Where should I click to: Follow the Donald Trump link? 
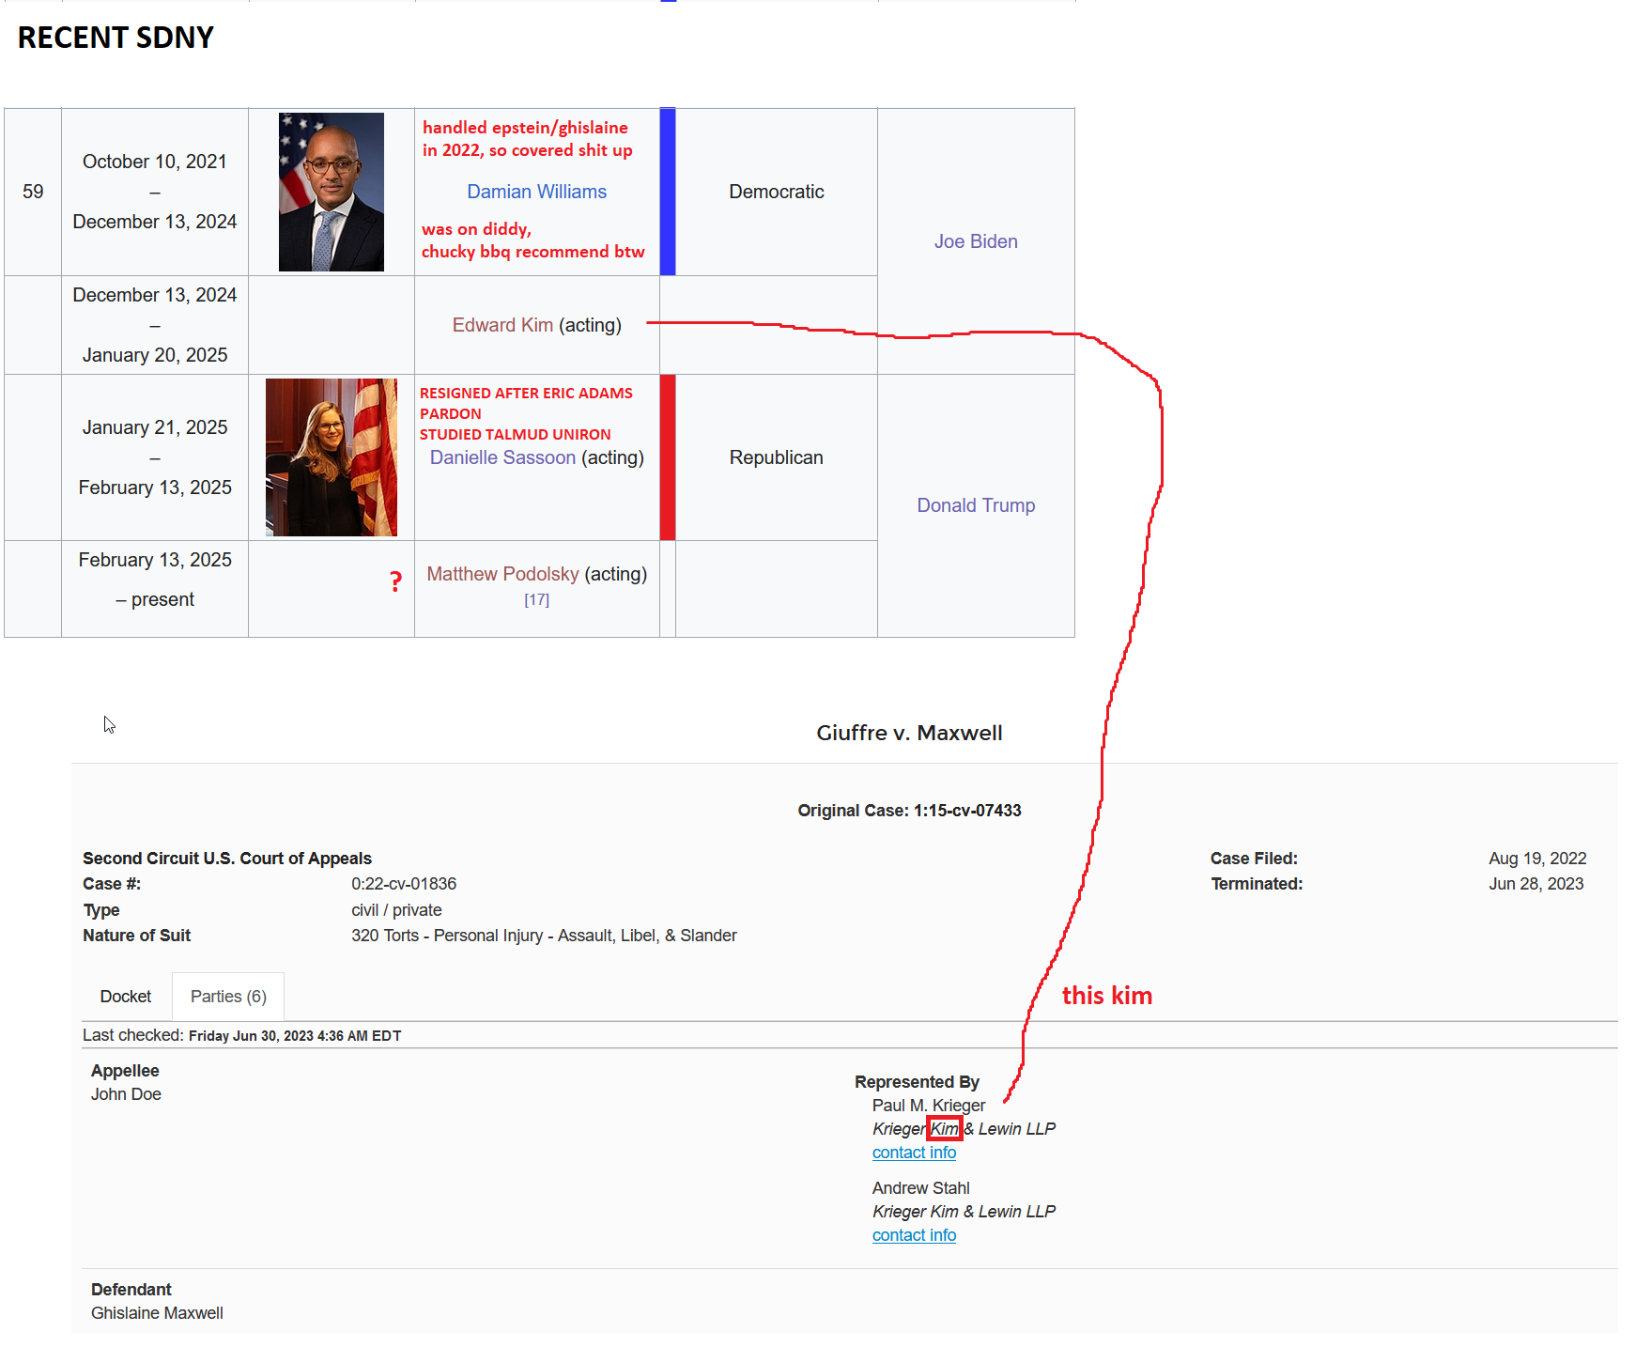(x=976, y=505)
